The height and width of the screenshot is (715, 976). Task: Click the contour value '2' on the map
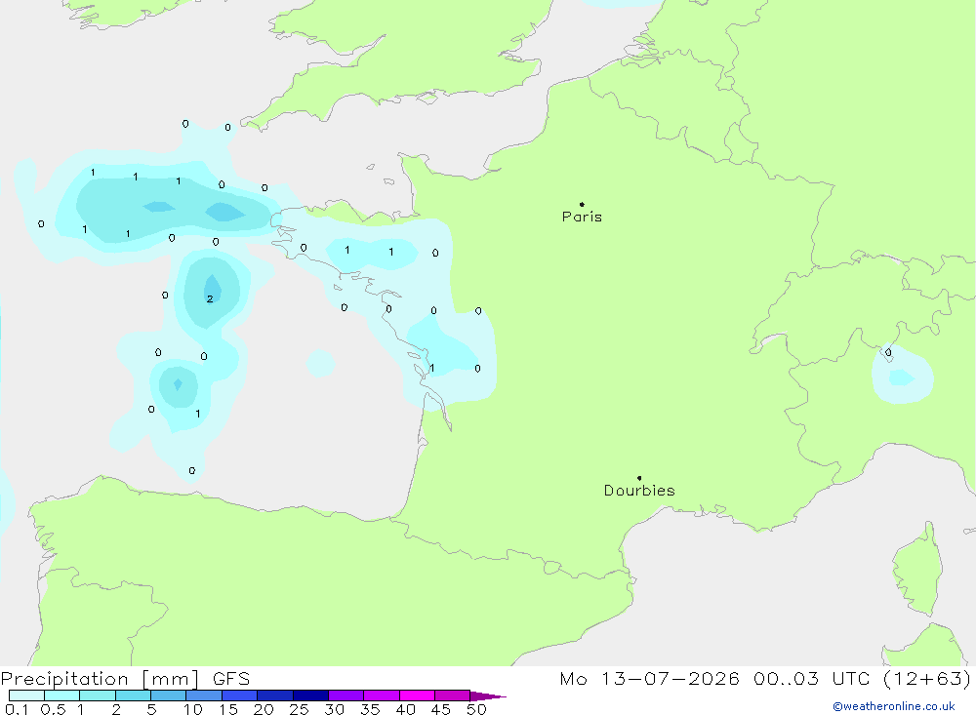pos(210,298)
